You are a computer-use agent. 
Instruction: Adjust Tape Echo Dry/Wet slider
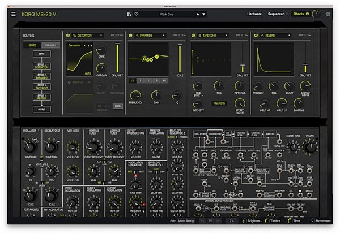(243, 58)
